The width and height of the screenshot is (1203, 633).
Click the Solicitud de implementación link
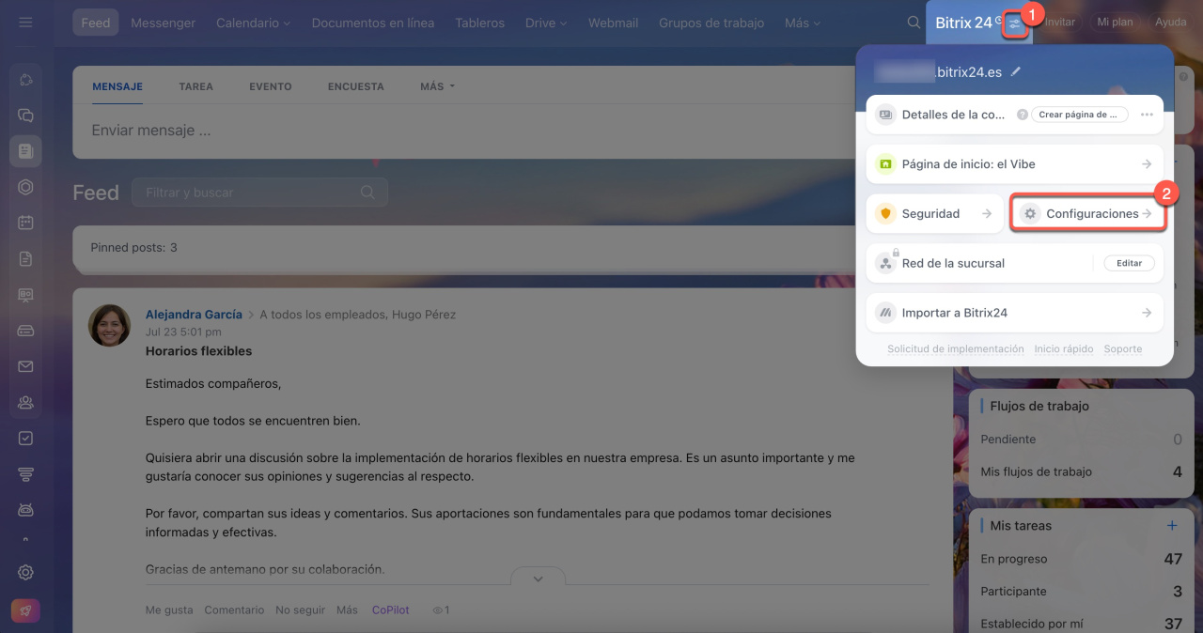pyautogui.click(x=956, y=349)
